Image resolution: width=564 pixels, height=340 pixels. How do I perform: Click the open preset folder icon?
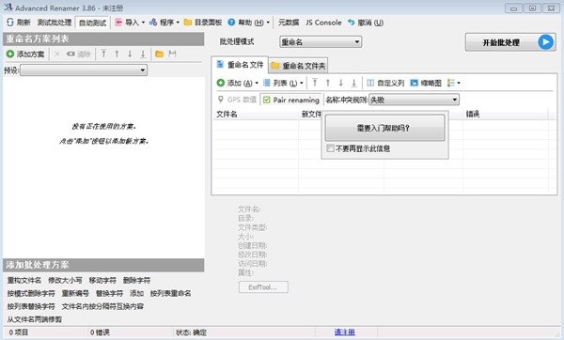click(x=160, y=54)
